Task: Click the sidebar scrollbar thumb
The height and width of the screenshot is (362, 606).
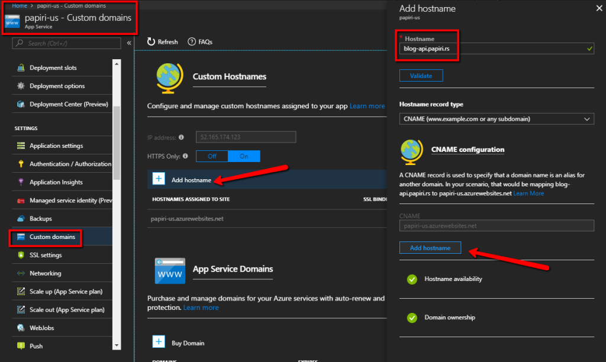Action: pos(117,143)
